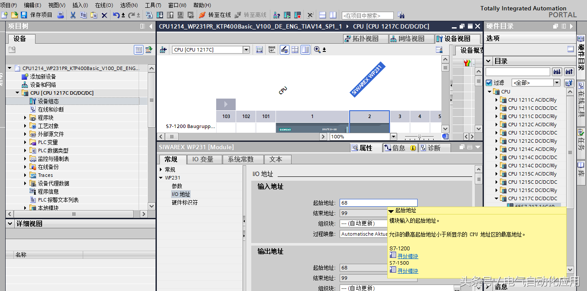Viewport: 587px width, 291px height.
Task: Click the undo arrow icon
Action: pyautogui.click(x=116, y=15)
